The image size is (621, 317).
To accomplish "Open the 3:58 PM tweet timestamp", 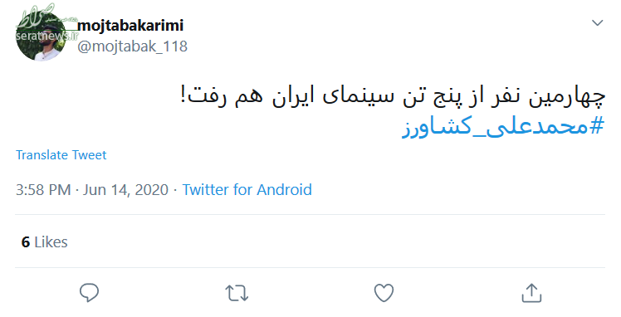I will [x=43, y=189].
